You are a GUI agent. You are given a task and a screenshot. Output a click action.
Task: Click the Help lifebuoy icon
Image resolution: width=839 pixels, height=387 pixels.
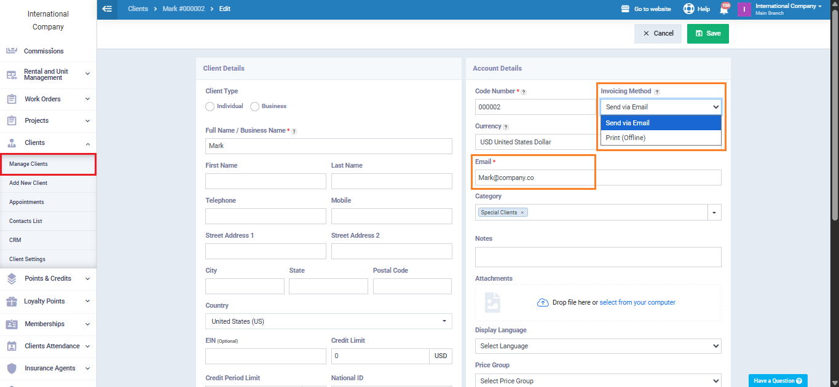688,9
